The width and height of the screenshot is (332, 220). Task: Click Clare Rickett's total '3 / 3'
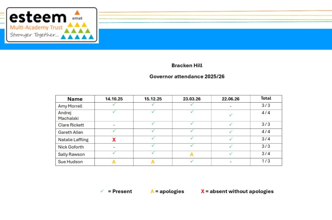(266, 124)
